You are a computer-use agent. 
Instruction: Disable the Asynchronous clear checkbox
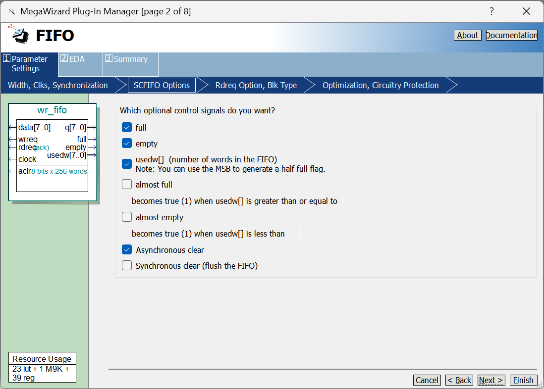pos(127,249)
